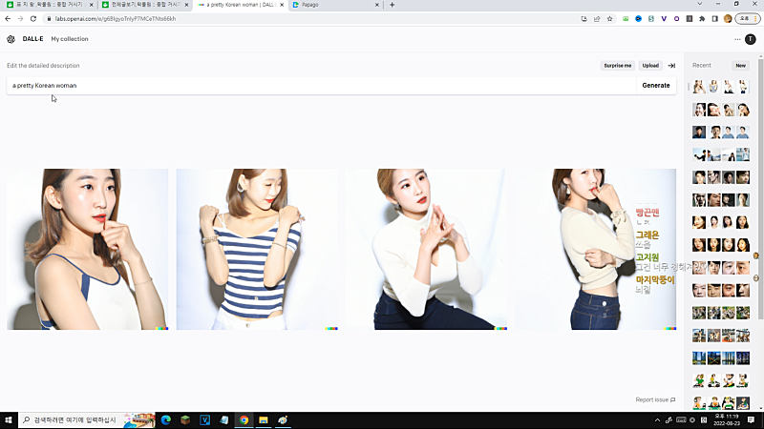The image size is (764, 429).
Task: Open the three-dot more options menu
Action: tap(737, 39)
